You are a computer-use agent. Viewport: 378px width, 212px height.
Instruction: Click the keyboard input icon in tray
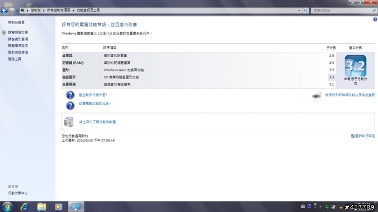pos(303,206)
